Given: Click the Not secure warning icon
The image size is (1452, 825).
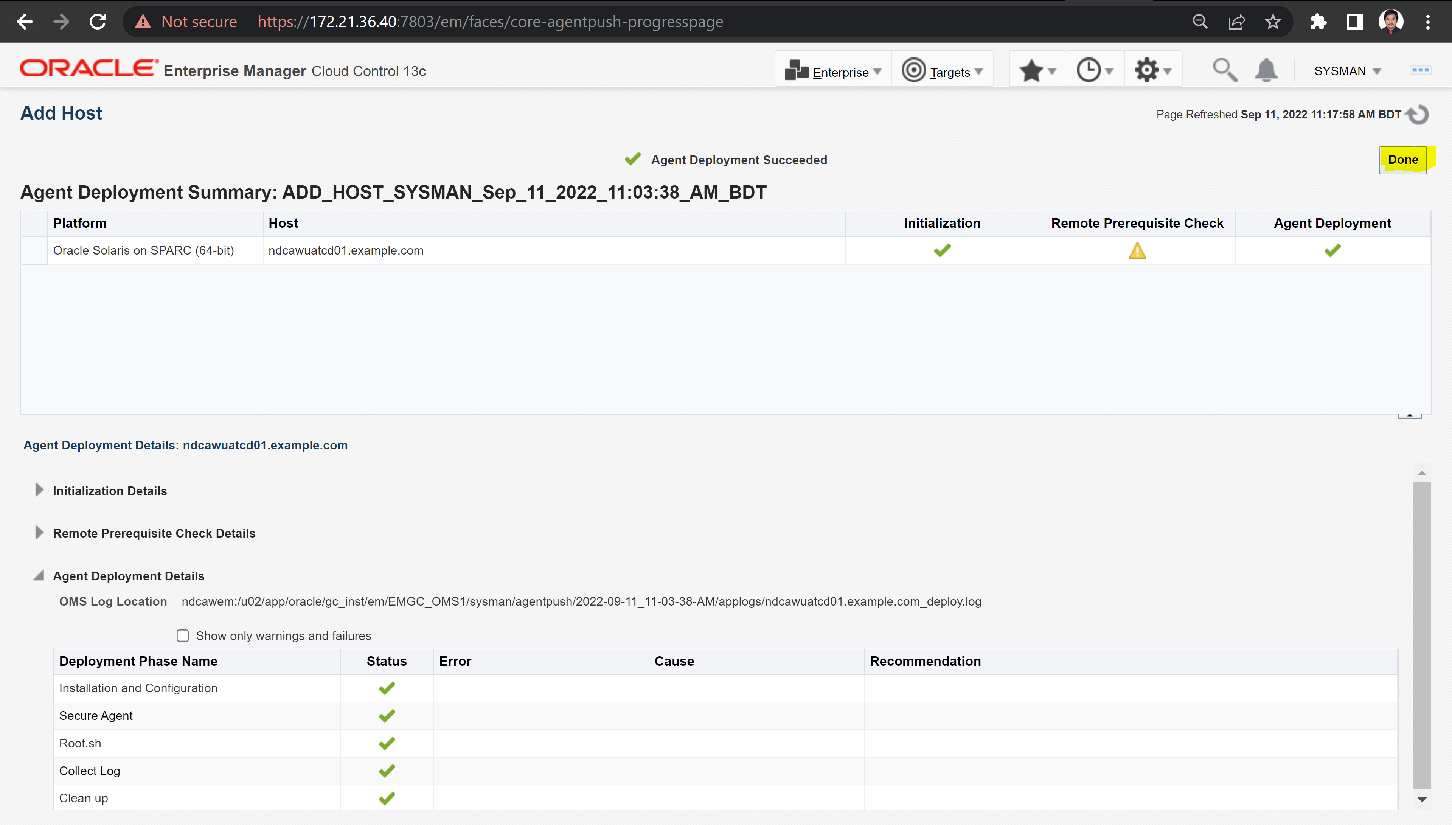Looking at the screenshot, I should click(x=143, y=22).
